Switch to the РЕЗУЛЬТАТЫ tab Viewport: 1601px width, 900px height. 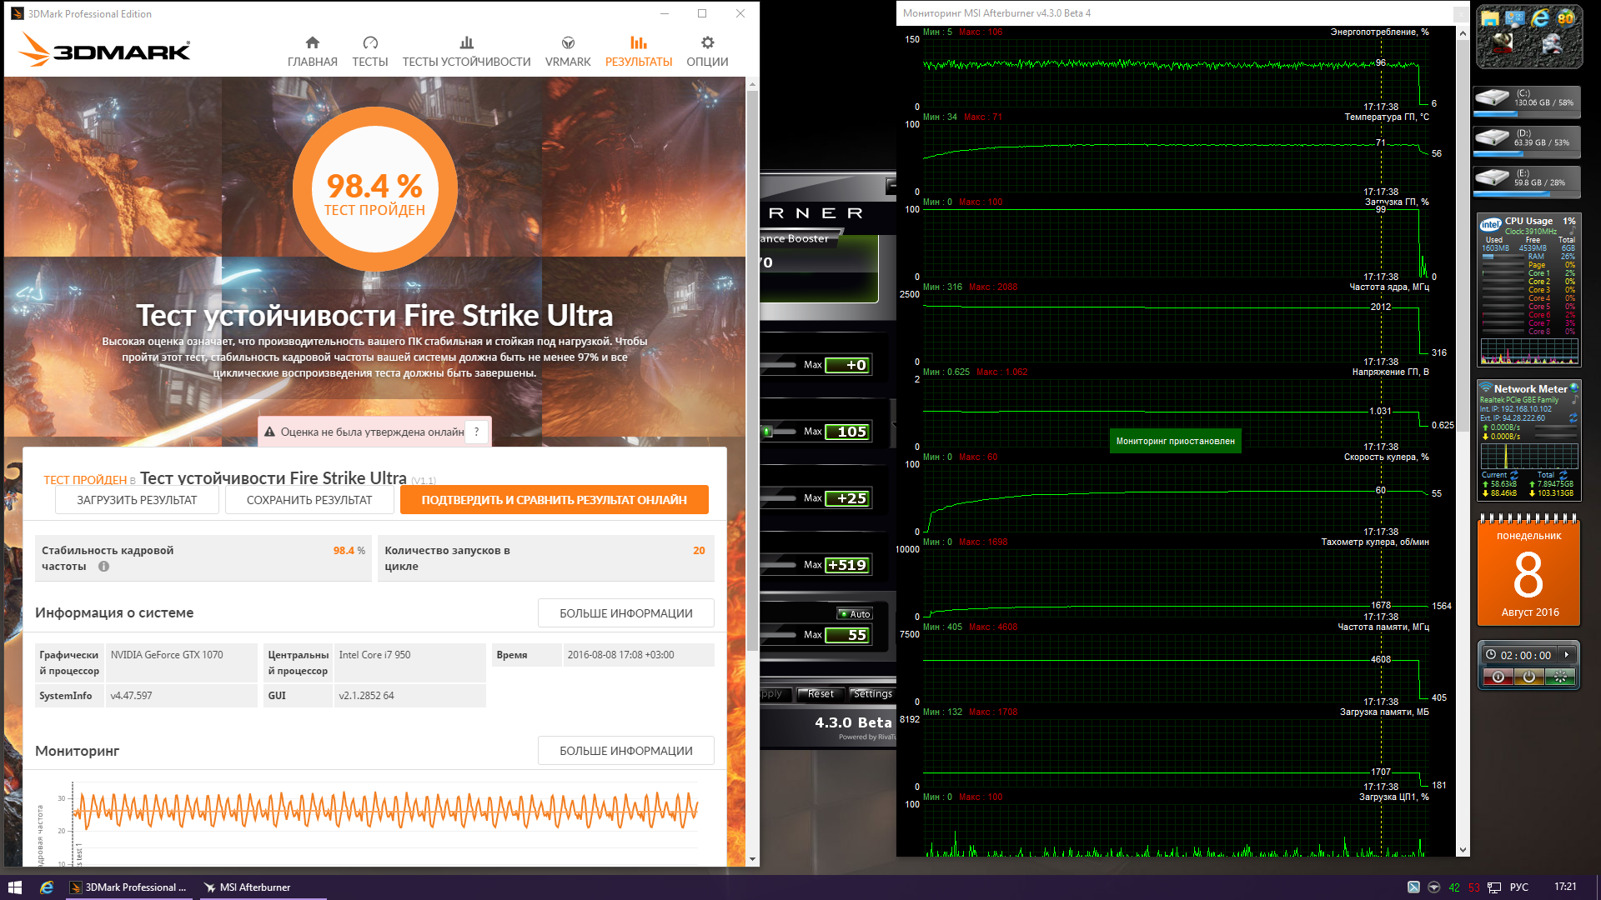(638, 52)
